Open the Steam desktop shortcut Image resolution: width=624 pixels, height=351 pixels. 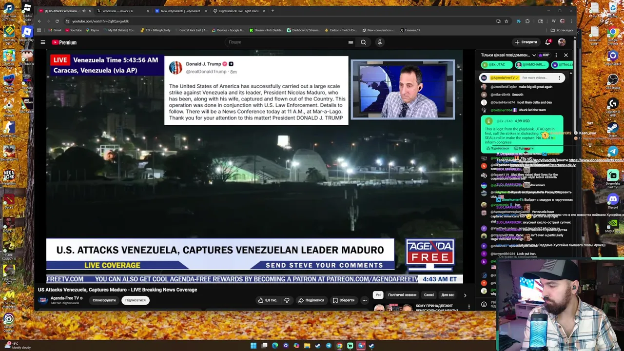point(613,129)
